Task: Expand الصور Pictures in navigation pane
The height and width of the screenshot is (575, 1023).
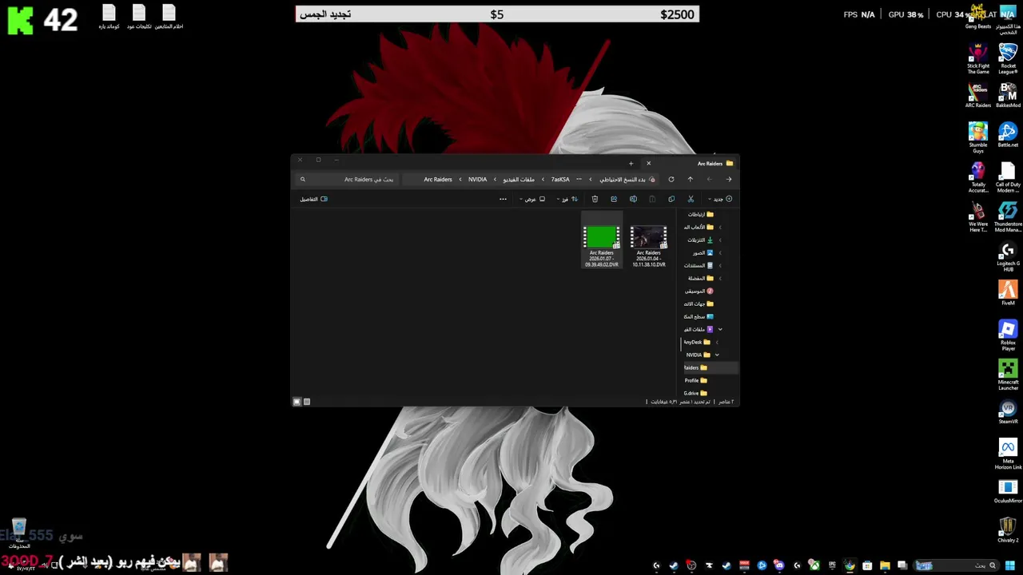Action: pos(720,252)
